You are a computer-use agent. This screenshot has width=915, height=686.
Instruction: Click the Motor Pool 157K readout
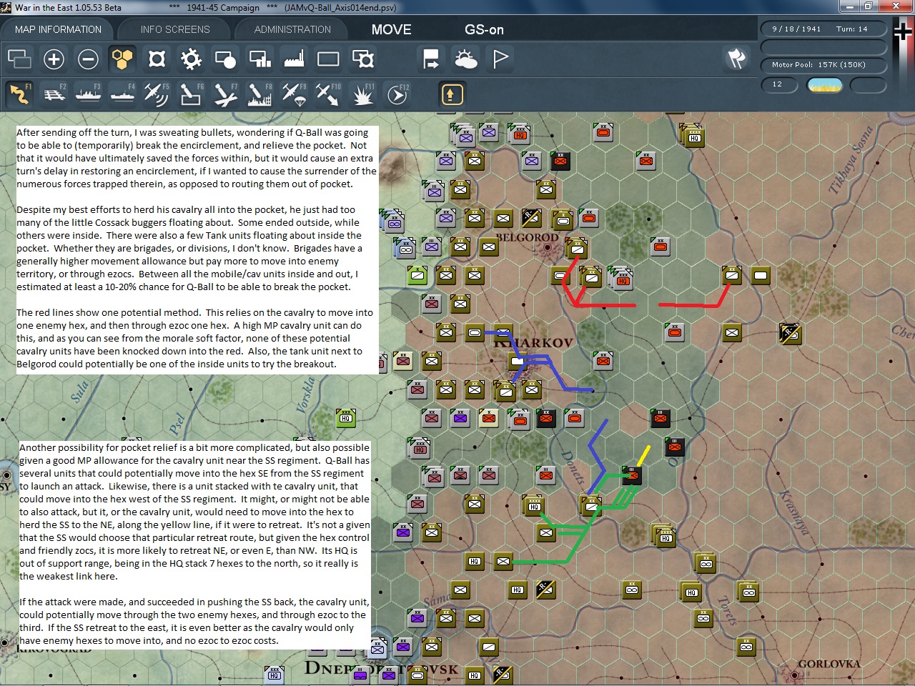(x=823, y=65)
